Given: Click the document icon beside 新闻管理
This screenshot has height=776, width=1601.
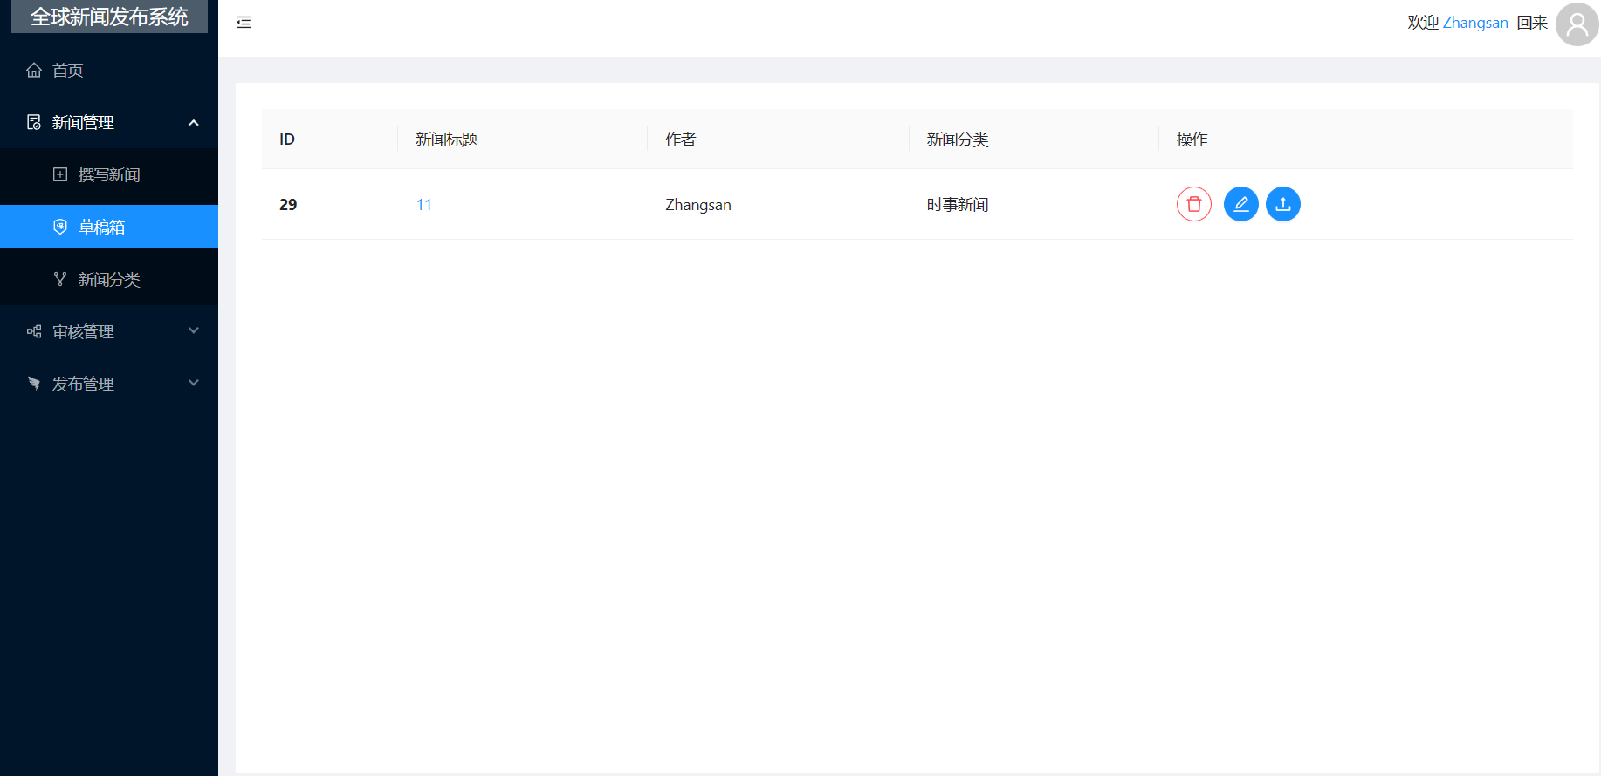Looking at the screenshot, I should pos(34,122).
